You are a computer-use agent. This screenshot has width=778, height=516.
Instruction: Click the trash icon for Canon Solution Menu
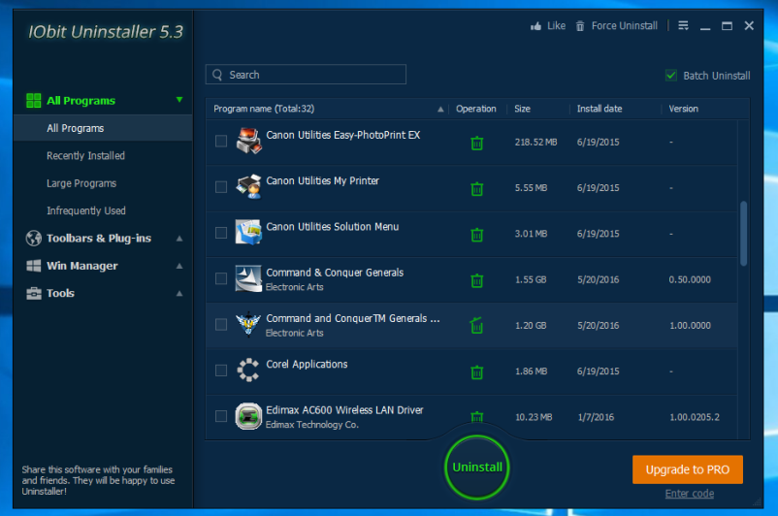click(477, 234)
